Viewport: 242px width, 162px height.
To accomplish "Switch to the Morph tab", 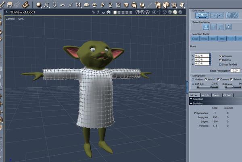I will point(205,95).
